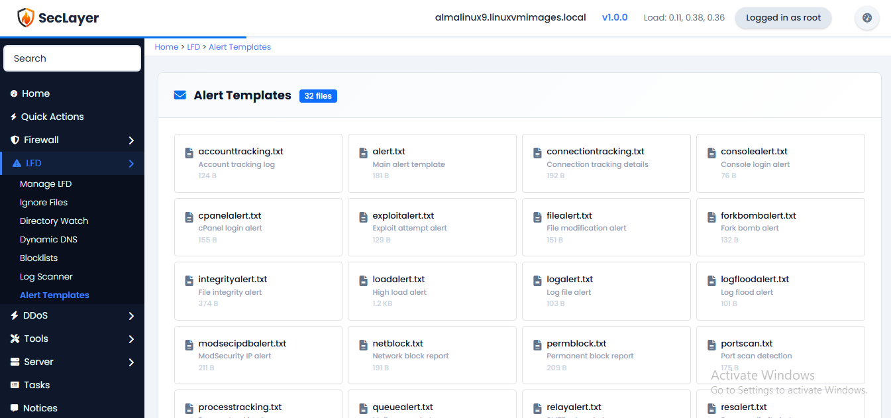The image size is (891, 418).
Task: Click file icon of logfloodalert.txt
Action: [x=711, y=281]
